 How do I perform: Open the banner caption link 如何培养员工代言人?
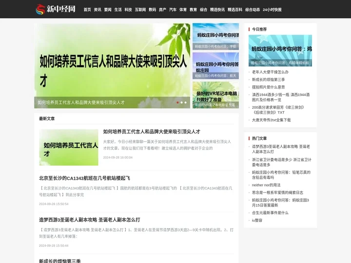point(81,102)
